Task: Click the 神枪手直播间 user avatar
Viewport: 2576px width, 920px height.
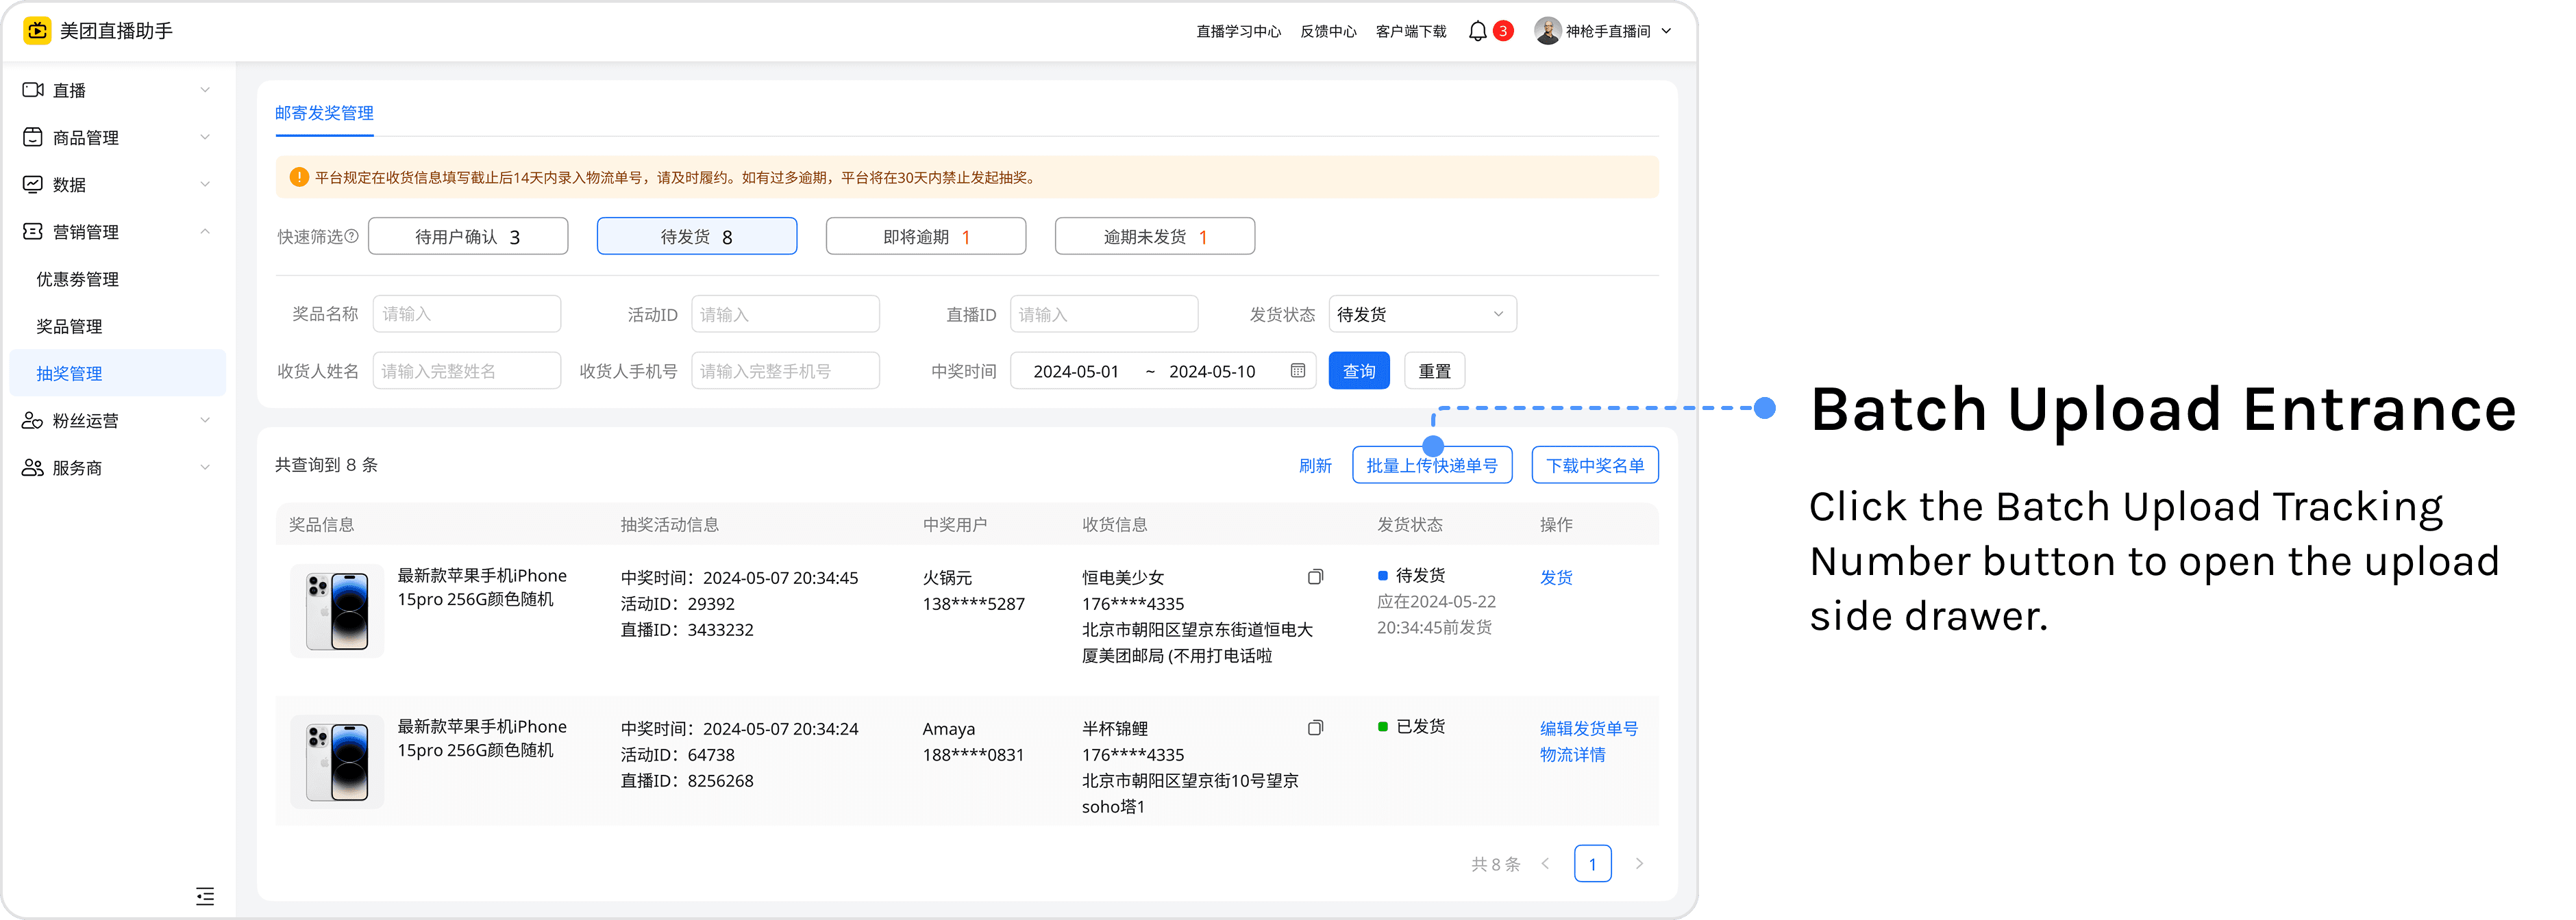Action: (x=1547, y=31)
